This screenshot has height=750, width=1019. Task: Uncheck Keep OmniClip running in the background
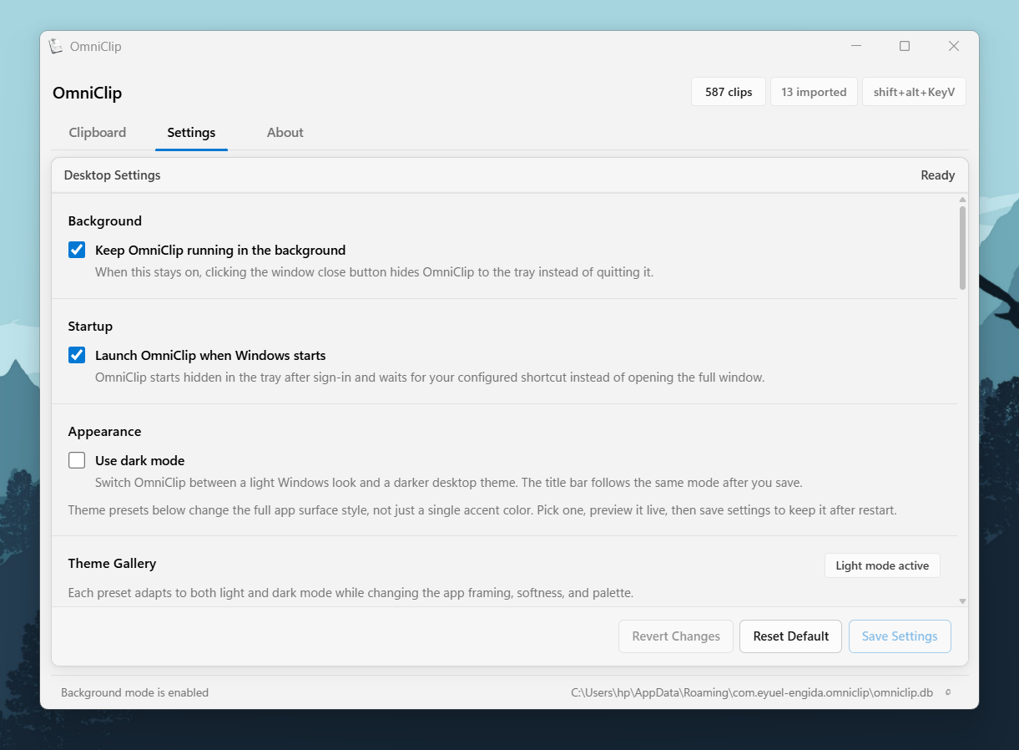pyautogui.click(x=77, y=250)
